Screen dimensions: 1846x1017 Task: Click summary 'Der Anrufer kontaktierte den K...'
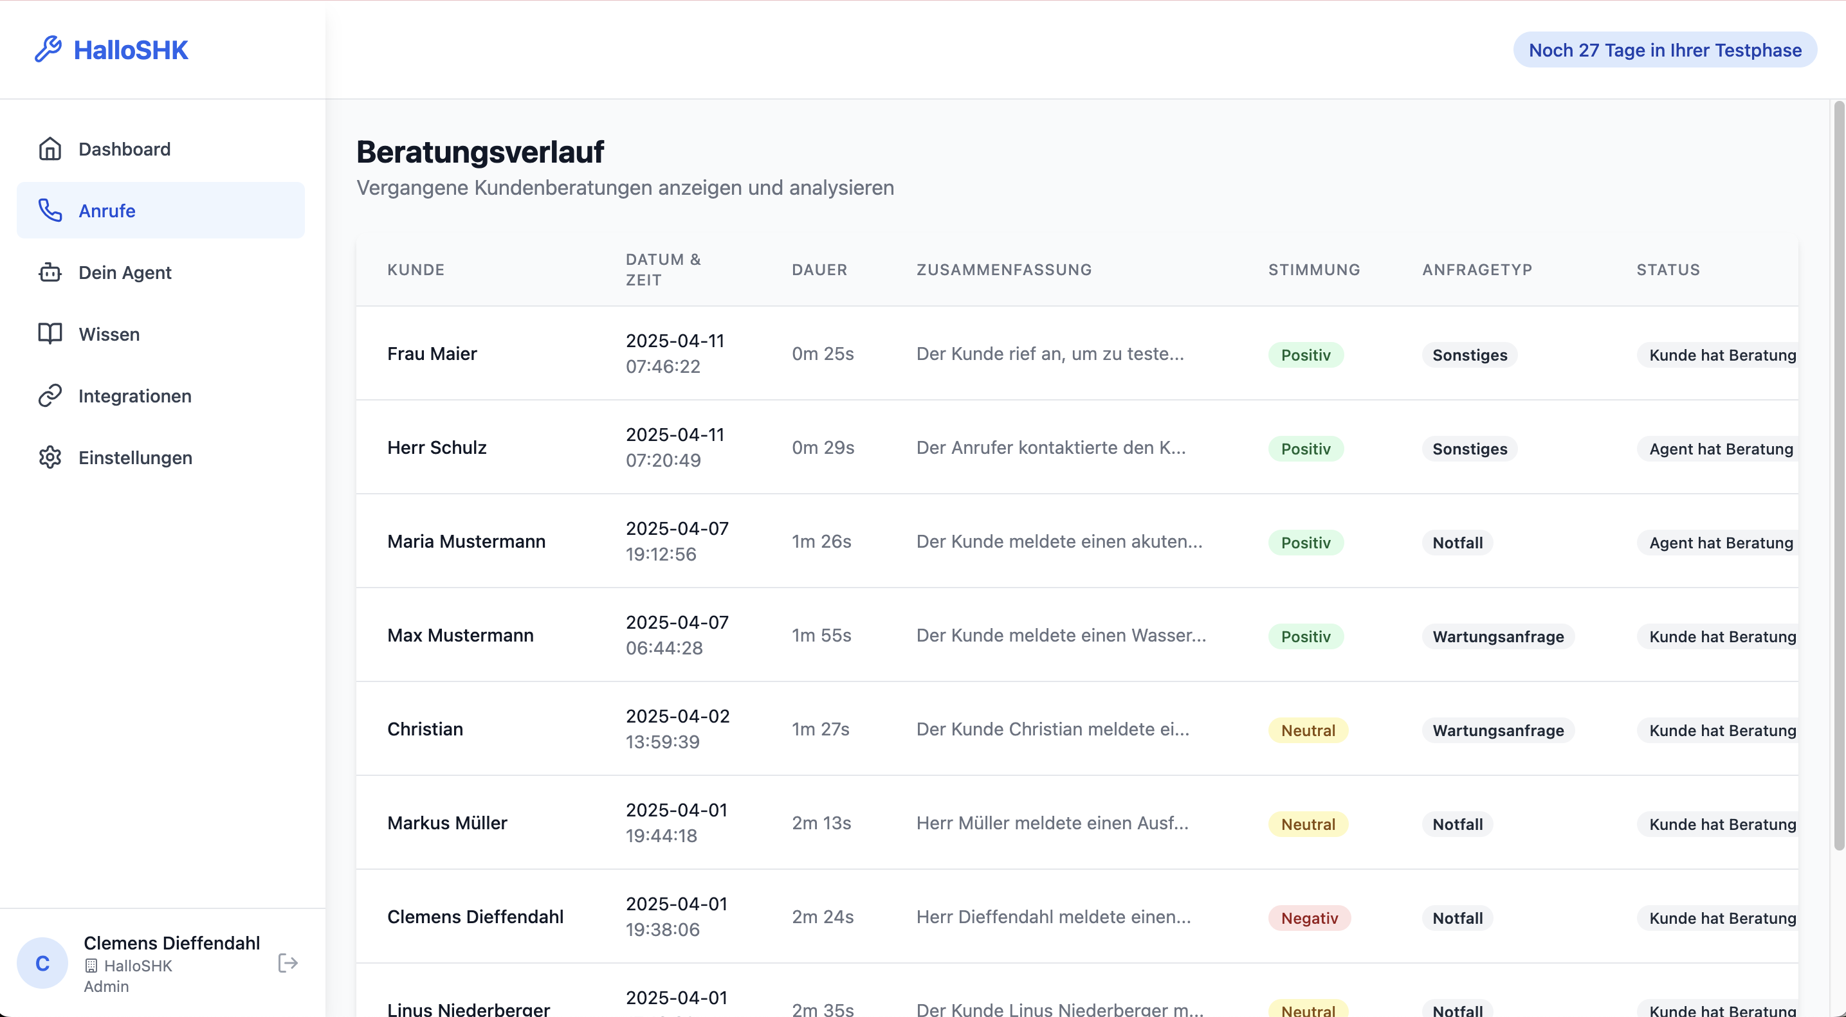click(x=1051, y=447)
